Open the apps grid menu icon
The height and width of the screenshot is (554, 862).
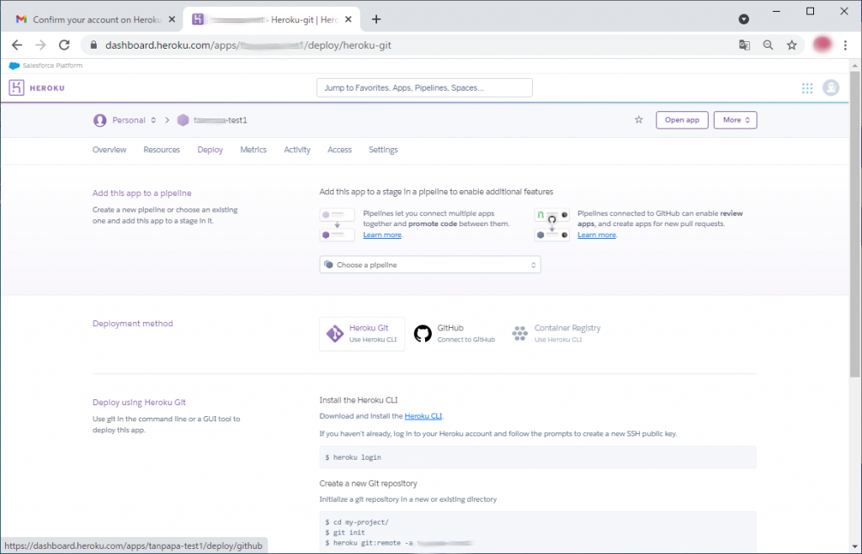pyautogui.click(x=807, y=88)
